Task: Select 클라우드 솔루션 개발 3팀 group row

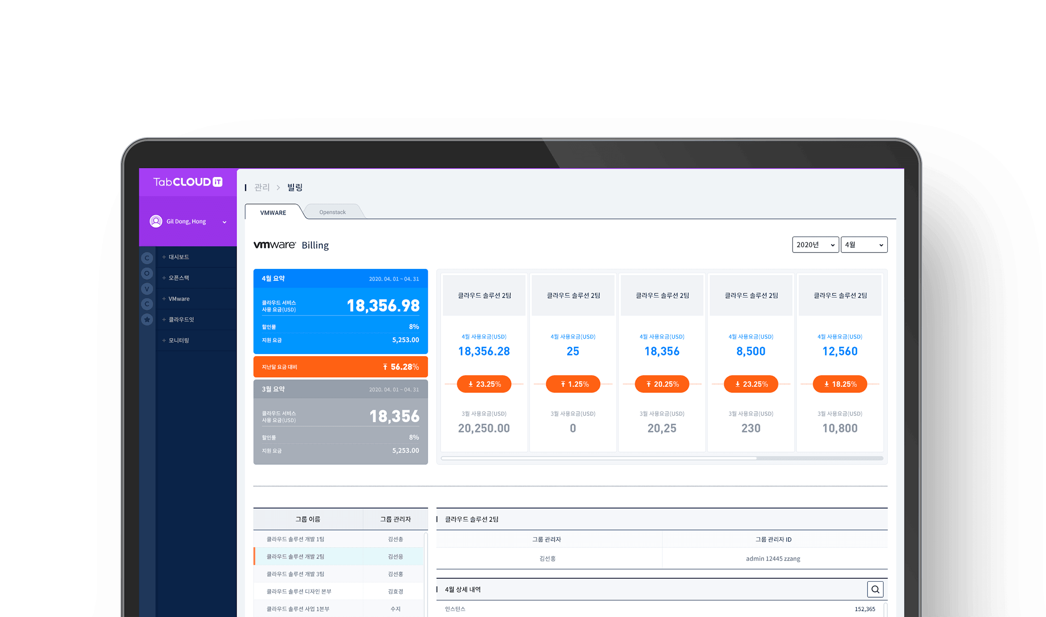Action: [295, 574]
